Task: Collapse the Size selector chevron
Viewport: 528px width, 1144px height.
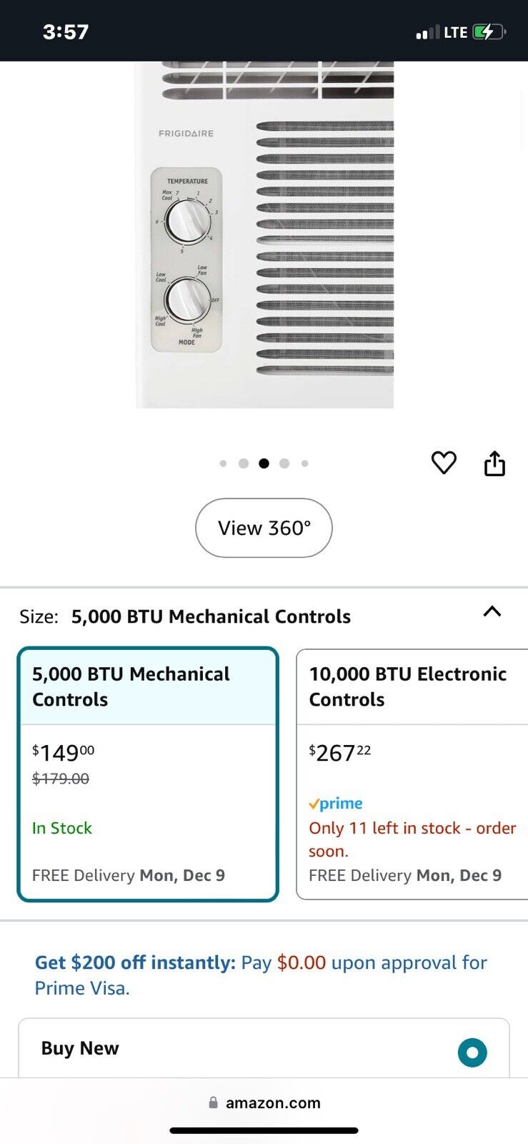Action: tap(492, 612)
